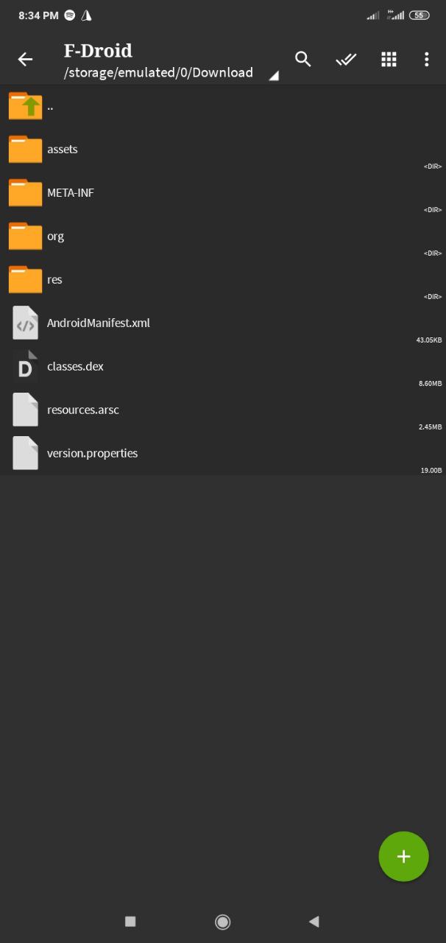The image size is (446, 943).
Task: Go up using the parent folder icon
Action: [25, 106]
